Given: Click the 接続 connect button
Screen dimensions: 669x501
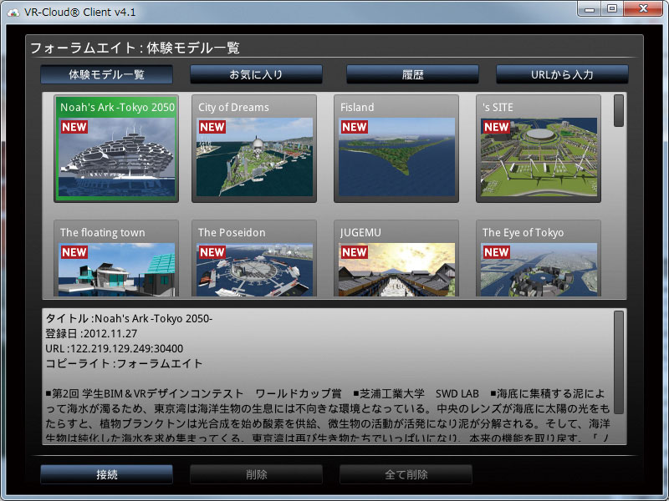Looking at the screenshot, I should pos(107,474).
